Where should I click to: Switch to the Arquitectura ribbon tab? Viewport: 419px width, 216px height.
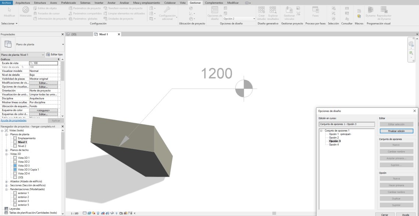coord(23,3)
